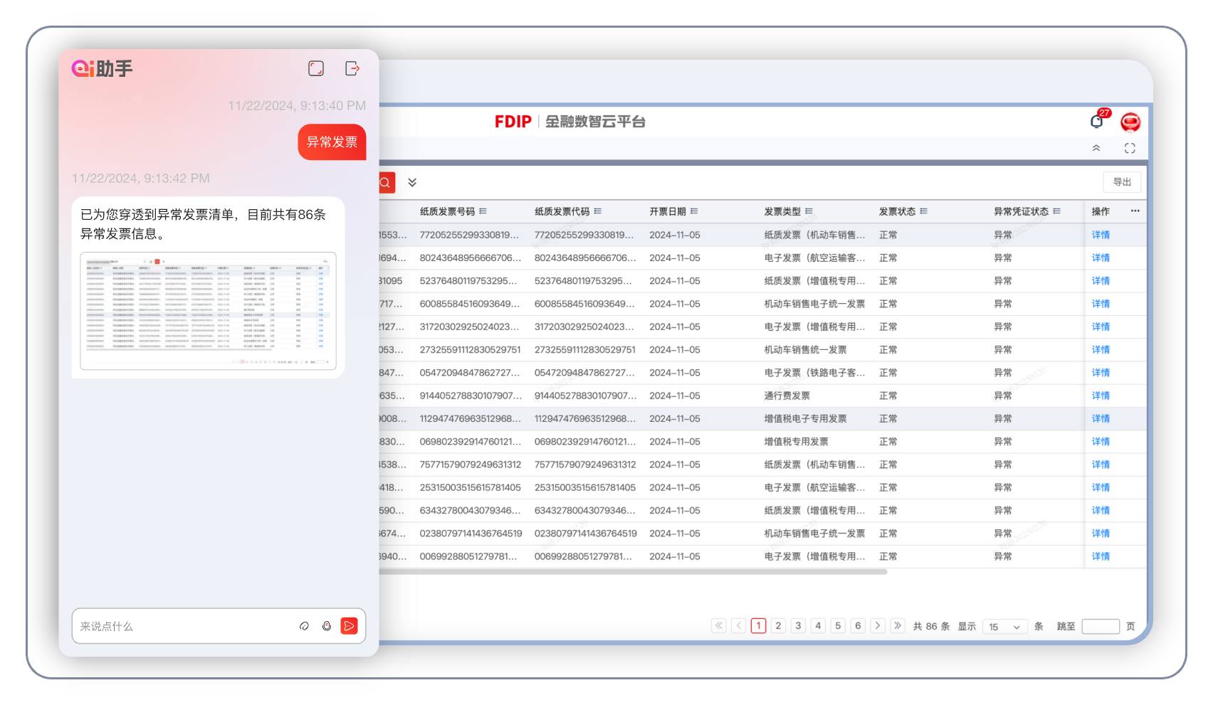The width and height of the screenshot is (1213, 705).
Task: Click the red user avatar icon
Action: 1130,122
